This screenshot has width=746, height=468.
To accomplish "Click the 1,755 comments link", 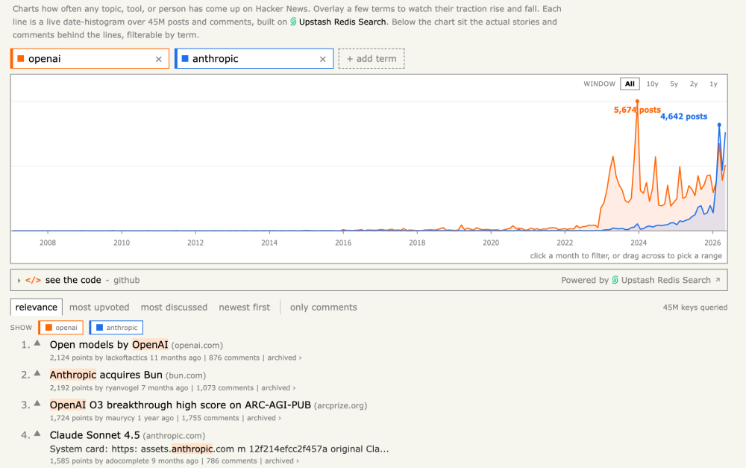I will click(210, 418).
